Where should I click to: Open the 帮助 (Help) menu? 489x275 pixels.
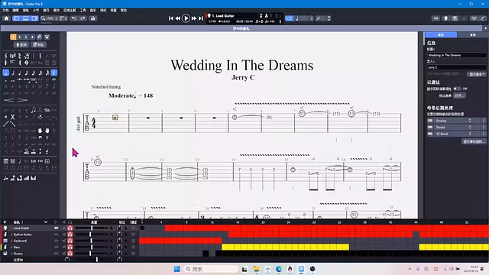click(124, 10)
